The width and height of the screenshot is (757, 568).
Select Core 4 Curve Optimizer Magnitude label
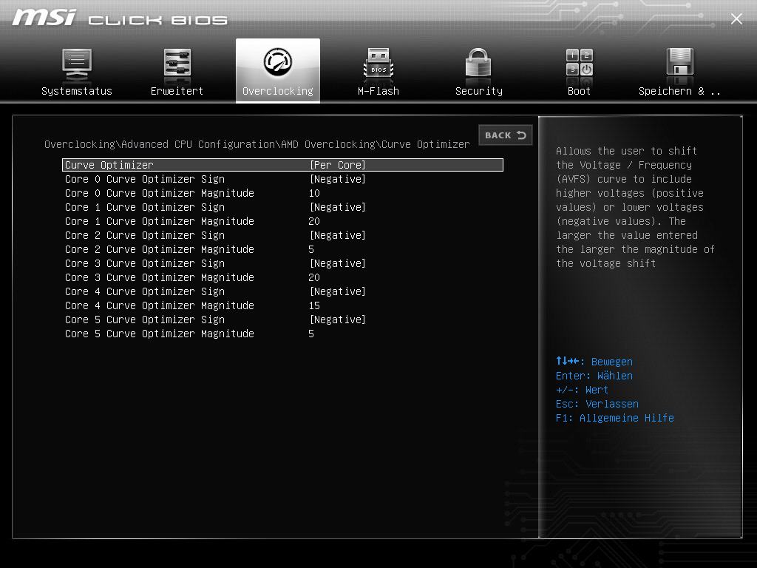tap(160, 305)
